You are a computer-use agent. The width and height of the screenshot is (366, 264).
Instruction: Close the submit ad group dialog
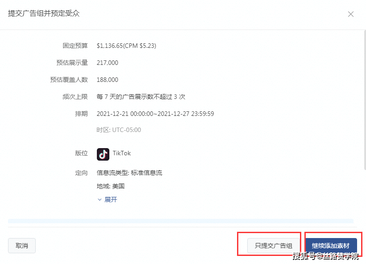350,14
